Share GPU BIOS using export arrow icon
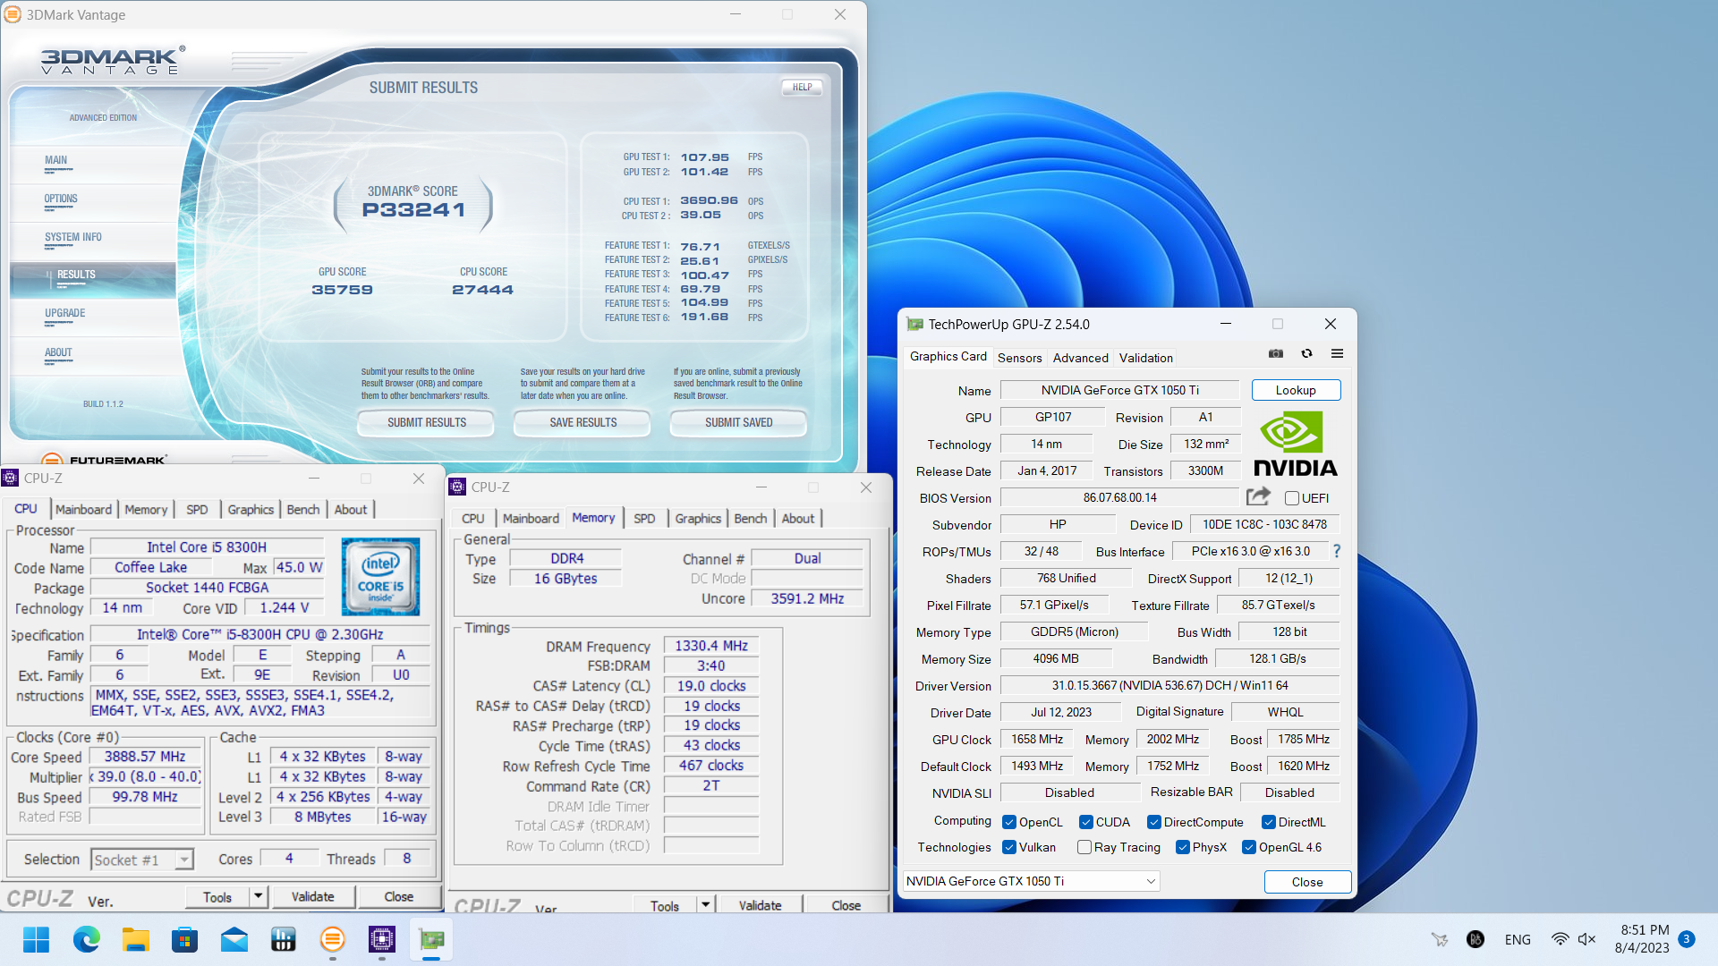Image resolution: width=1718 pixels, height=966 pixels. point(1258,496)
